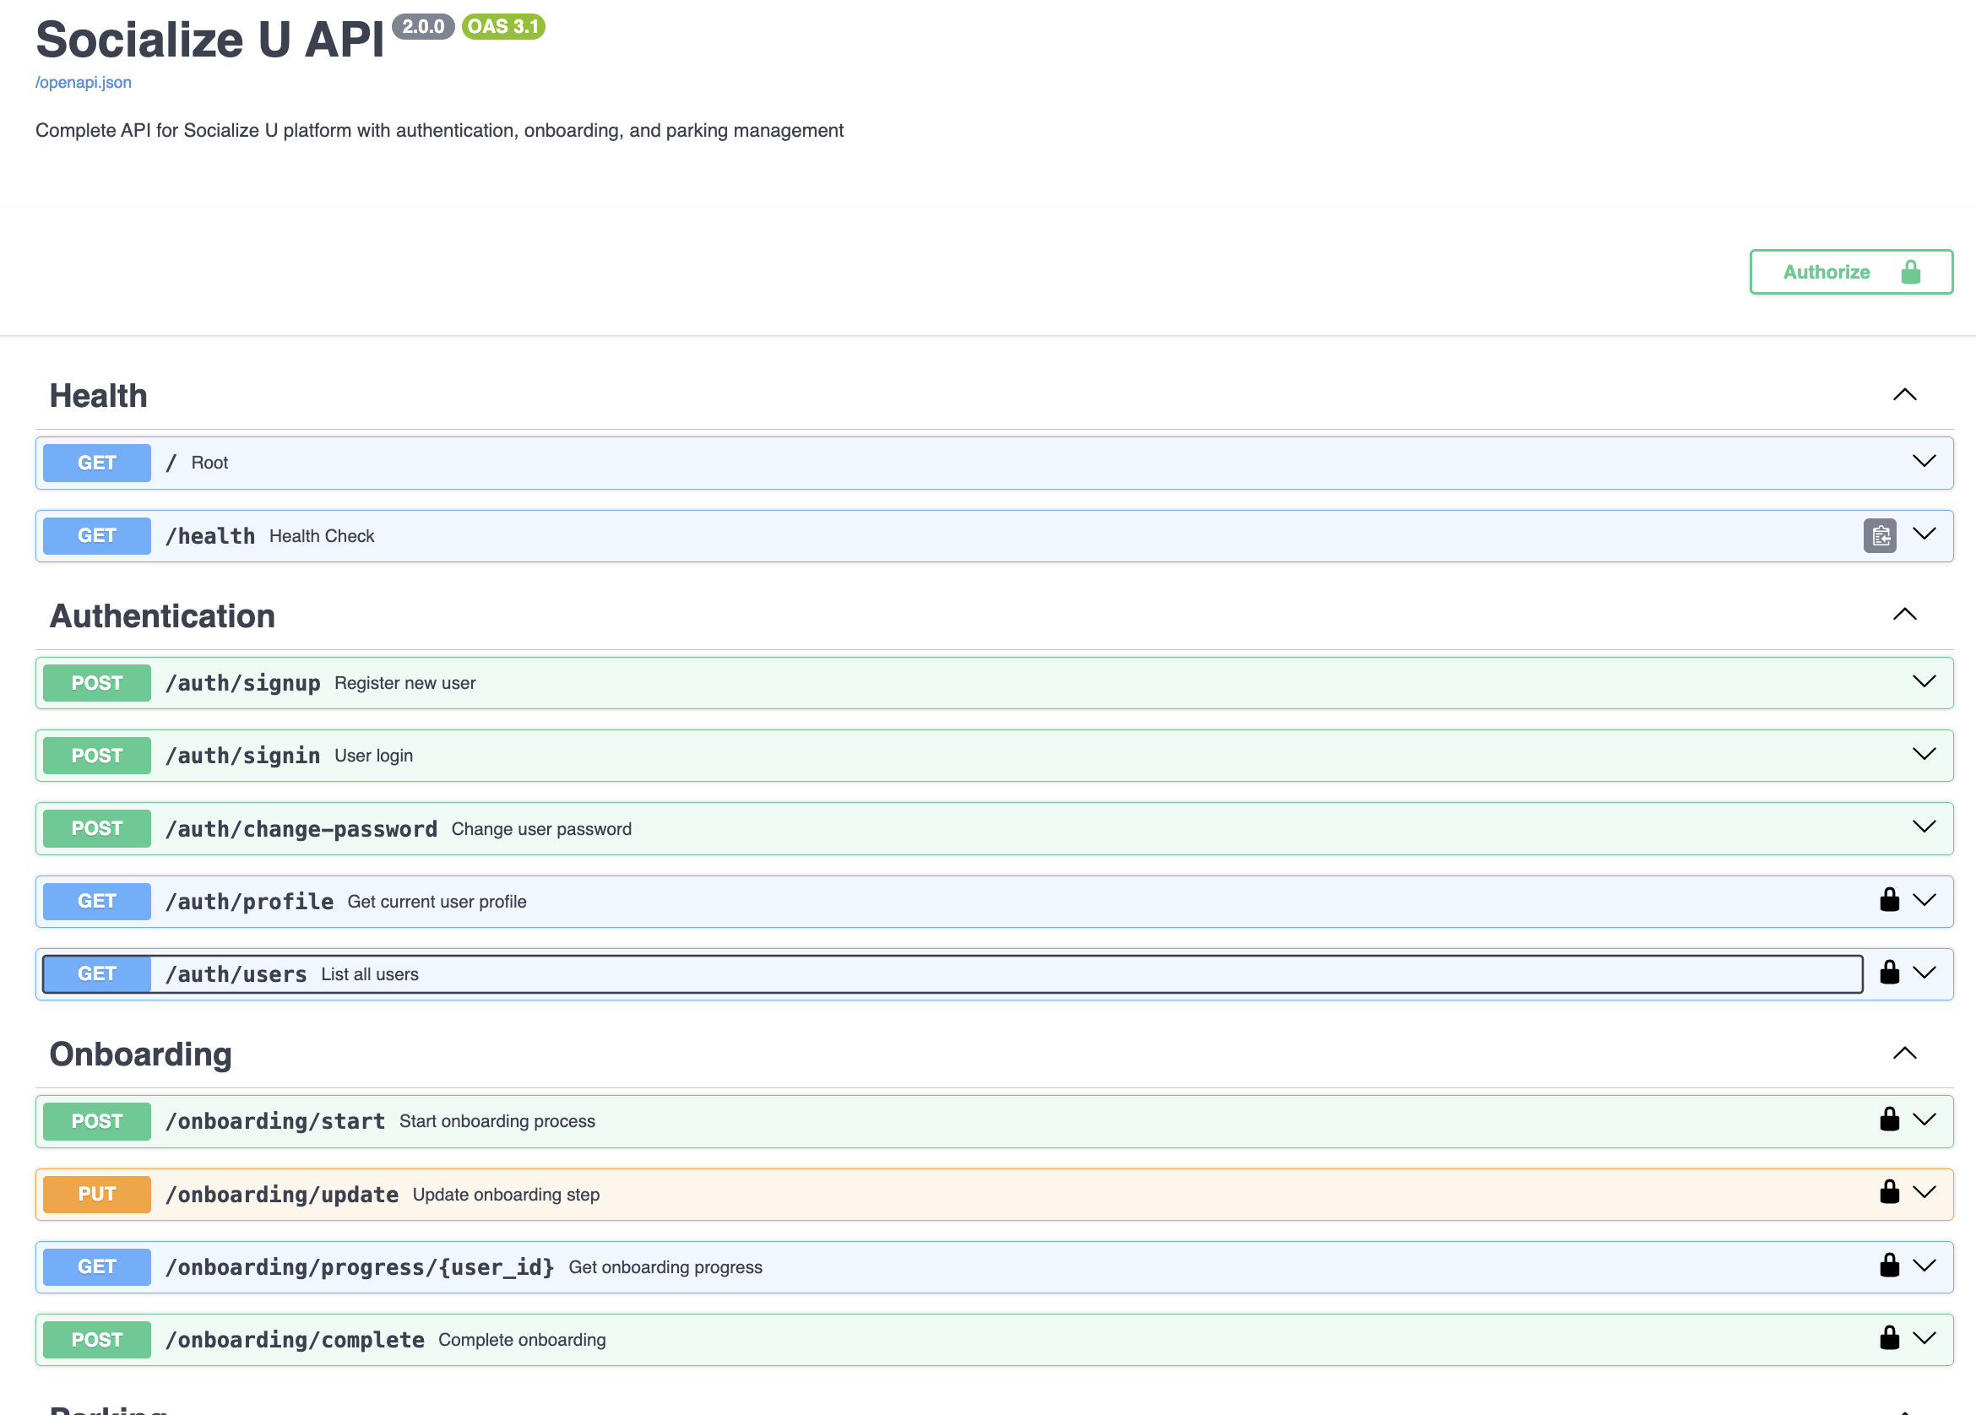Click the PUT method badge for /onboarding/update
Viewport: 1976px width, 1415px height.
tap(97, 1194)
